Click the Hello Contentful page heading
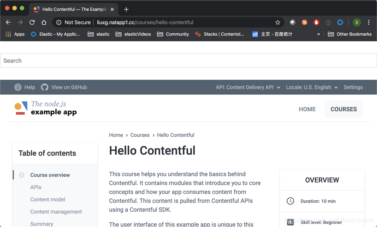377x227 pixels. 152,151
